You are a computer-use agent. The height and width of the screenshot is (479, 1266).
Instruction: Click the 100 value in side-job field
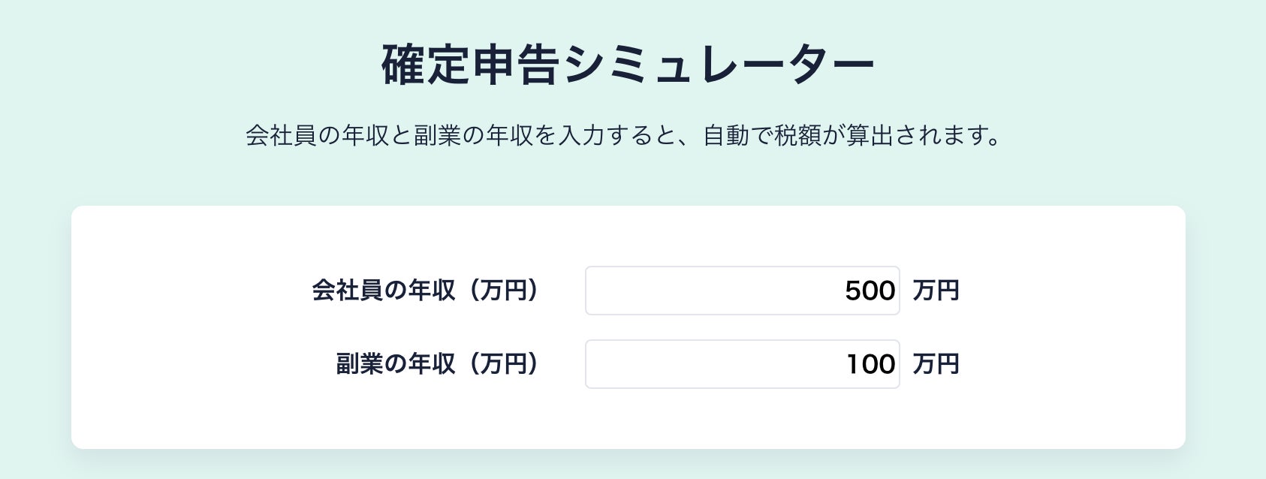tap(870, 364)
